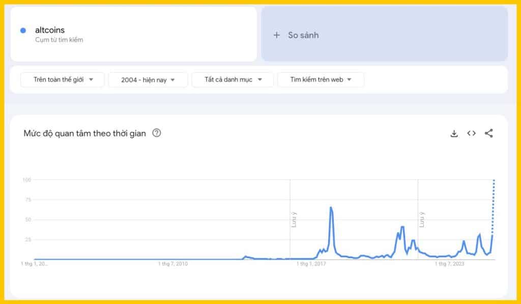Image resolution: width=521 pixels, height=304 pixels.
Task: Click the Lưu ý note near 2023
Action: tap(422, 219)
